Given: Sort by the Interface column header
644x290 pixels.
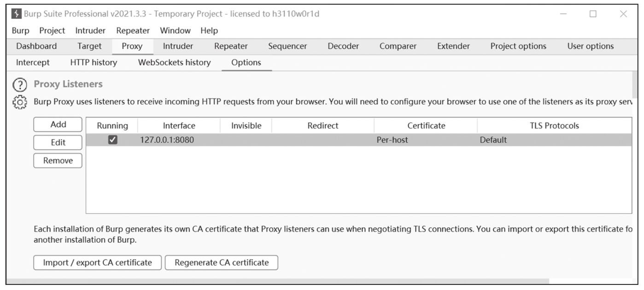Looking at the screenshot, I should click(179, 126).
